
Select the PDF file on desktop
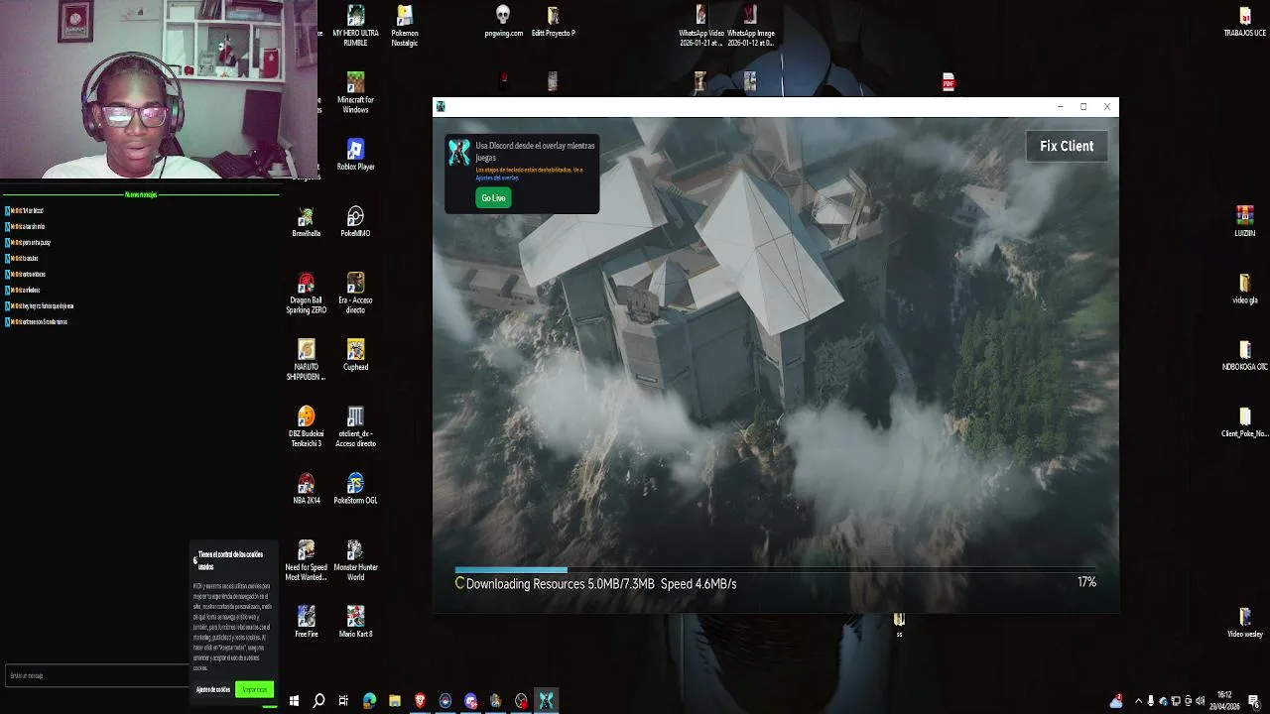(x=949, y=81)
